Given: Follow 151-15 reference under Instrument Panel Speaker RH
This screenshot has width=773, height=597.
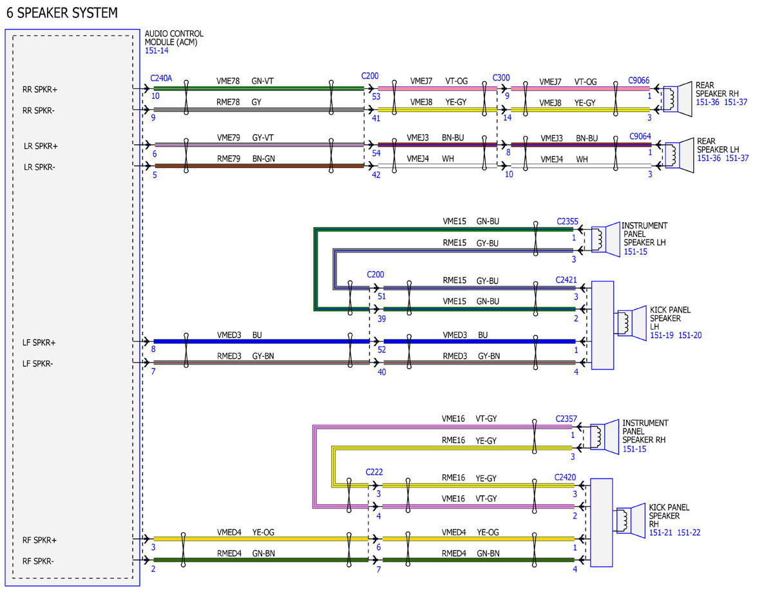Looking at the screenshot, I should pyautogui.click(x=635, y=449).
